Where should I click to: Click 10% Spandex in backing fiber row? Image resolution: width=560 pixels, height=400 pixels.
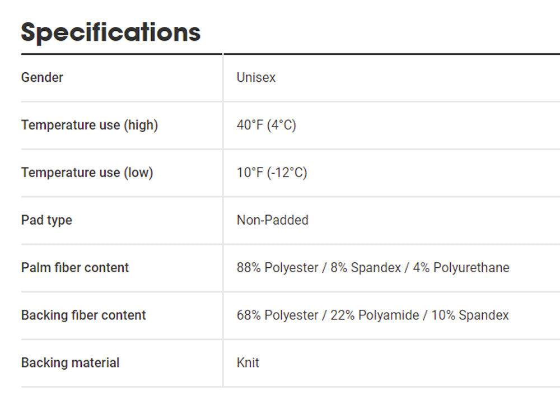point(470,315)
